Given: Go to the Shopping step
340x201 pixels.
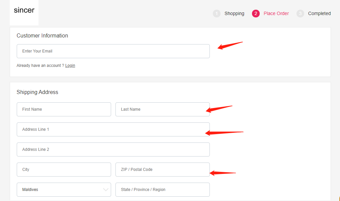Looking at the screenshot, I should pyautogui.click(x=234, y=13).
